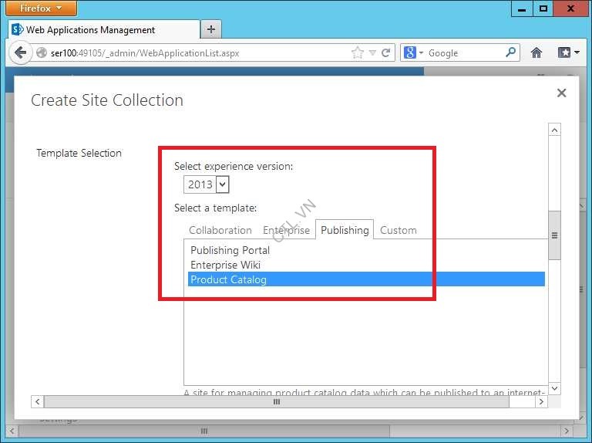Switch to the Custom tab
The width and height of the screenshot is (592, 443).
pyautogui.click(x=398, y=230)
